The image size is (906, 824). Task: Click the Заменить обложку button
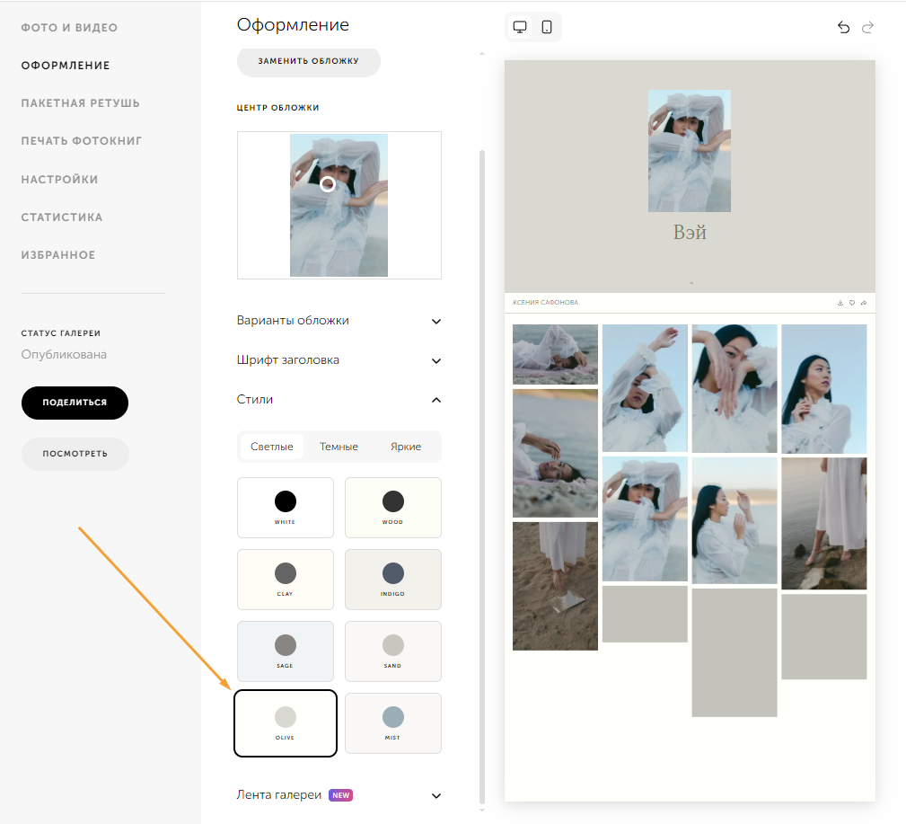(309, 61)
